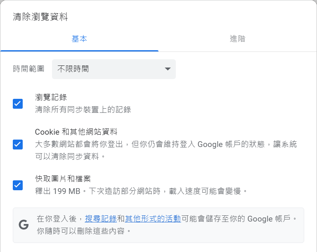317x252 pixels.
Task: Click the 快取圖片和檔案 label text
Action: [x=63, y=179]
